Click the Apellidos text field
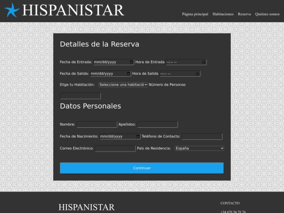284x213 pixels. click(x=157, y=125)
